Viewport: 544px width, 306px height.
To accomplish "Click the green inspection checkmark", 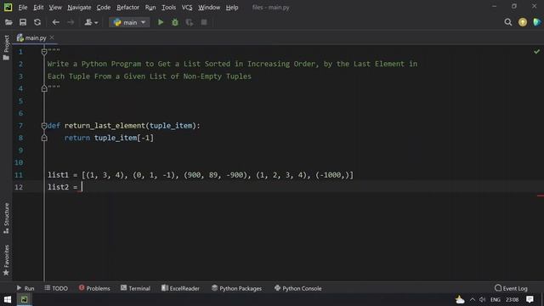I will [x=536, y=52].
